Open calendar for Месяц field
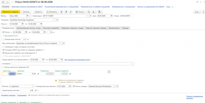The height and width of the screenshot is (103, 205). (27, 16)
